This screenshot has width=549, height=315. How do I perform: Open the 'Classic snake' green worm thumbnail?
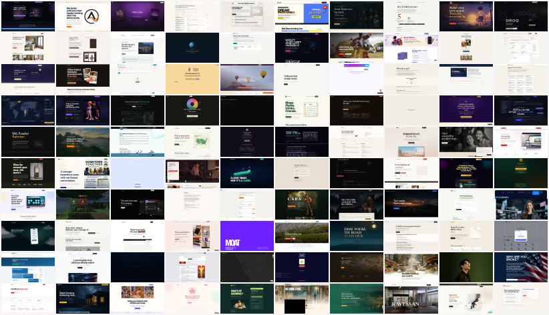247,174
